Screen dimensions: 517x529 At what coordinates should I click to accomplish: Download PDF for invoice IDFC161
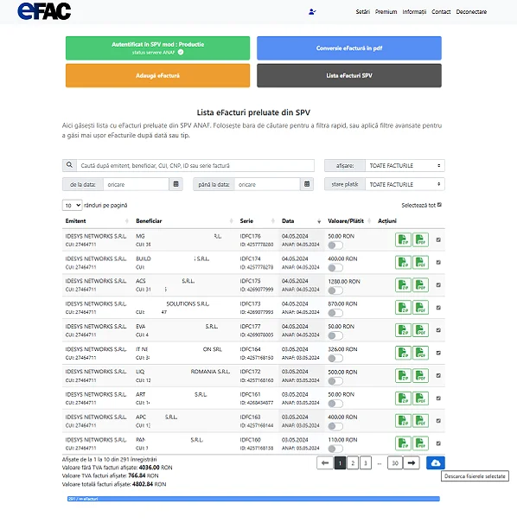pos(420,398)
